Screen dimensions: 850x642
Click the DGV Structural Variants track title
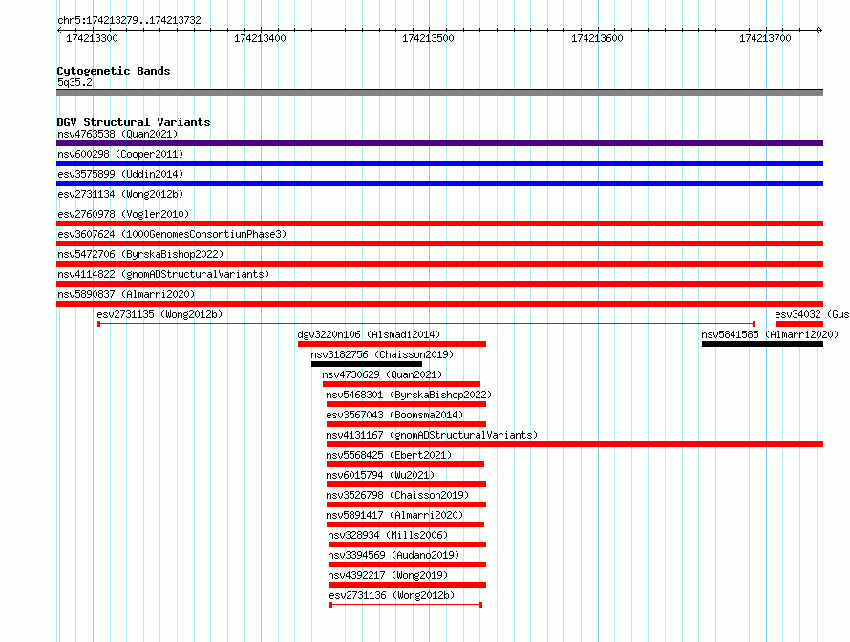[134, 122]
